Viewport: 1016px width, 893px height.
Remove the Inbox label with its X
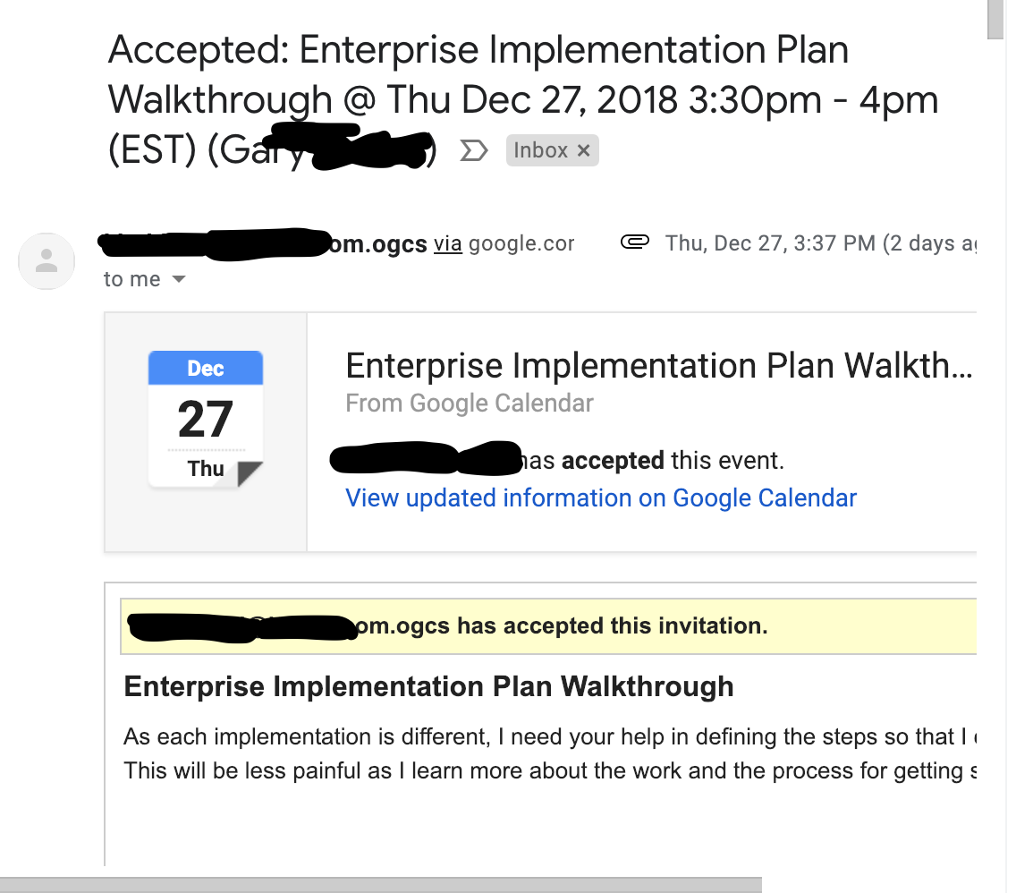click(583, 150)
